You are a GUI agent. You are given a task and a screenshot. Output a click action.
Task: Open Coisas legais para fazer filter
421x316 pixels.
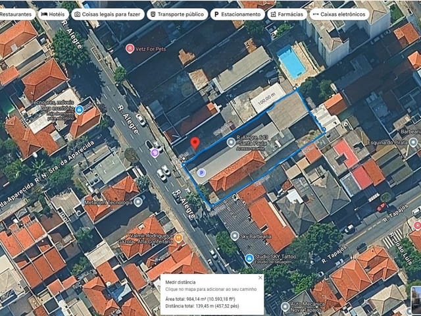pyautogui.click(x=108, y=14)
